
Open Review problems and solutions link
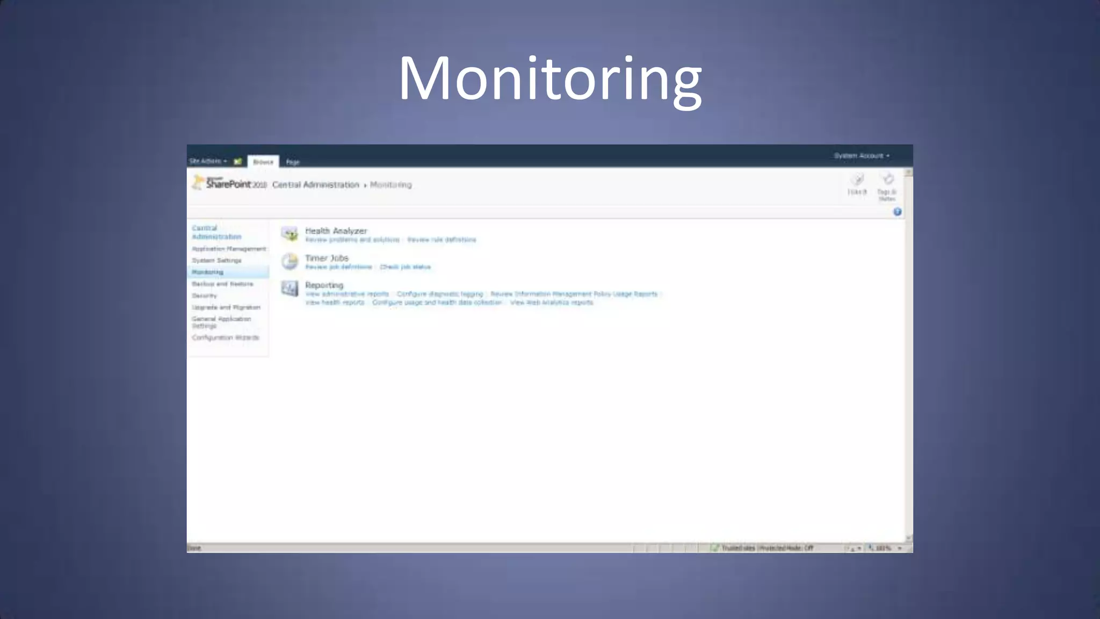coord(352,240)
